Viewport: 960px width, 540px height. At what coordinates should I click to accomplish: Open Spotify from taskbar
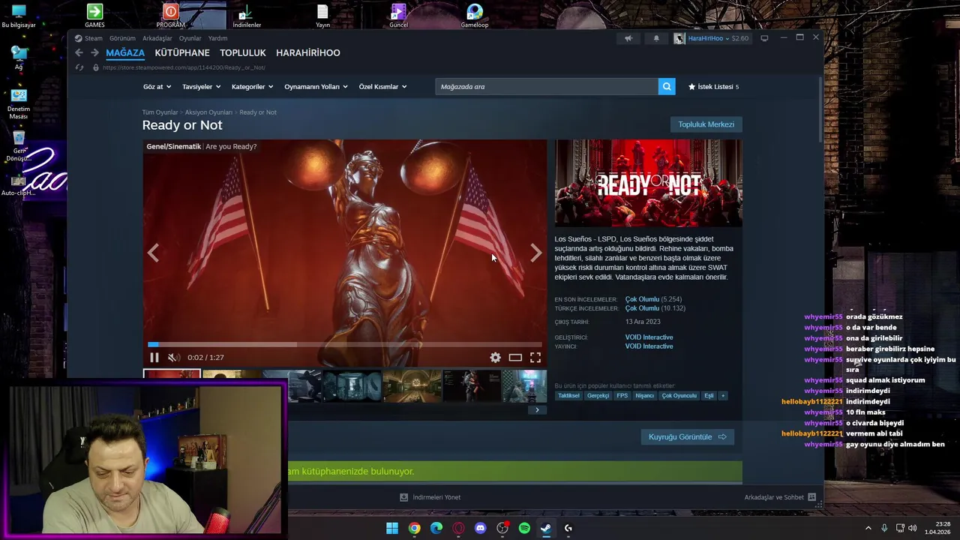[524, 528]
